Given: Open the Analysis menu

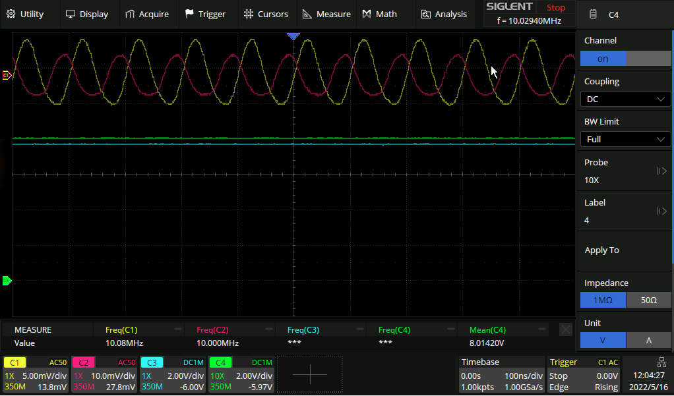Looking at the screenshot, I should [x=444, y=14].
